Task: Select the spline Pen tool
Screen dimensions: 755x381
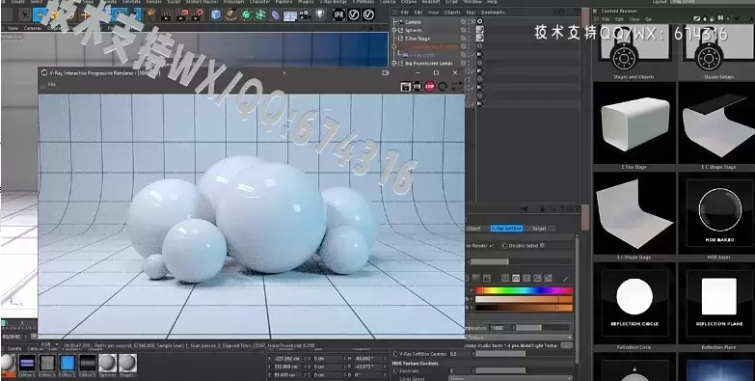Action: 231,14
